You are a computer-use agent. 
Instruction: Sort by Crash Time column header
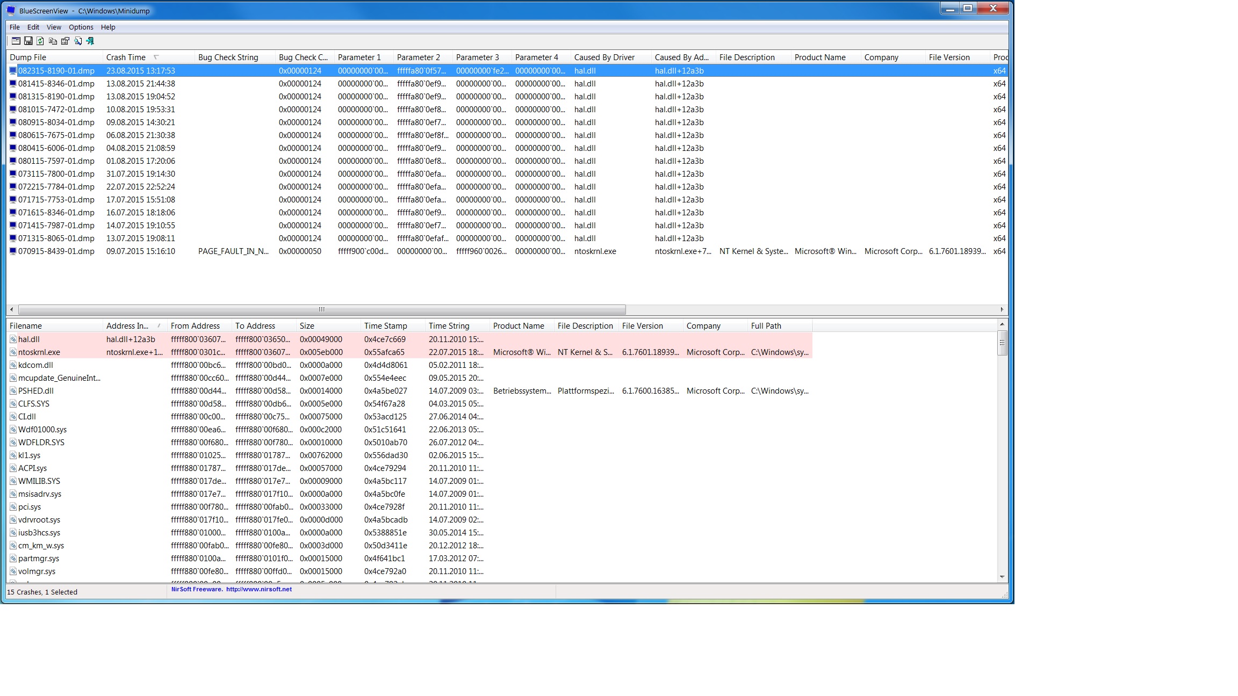point(126,57)
